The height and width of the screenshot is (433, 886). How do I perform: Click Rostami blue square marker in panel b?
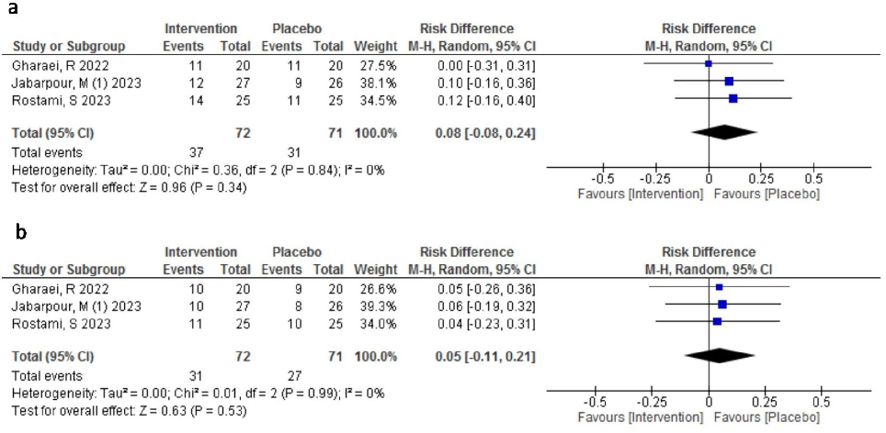click(717, 321)
